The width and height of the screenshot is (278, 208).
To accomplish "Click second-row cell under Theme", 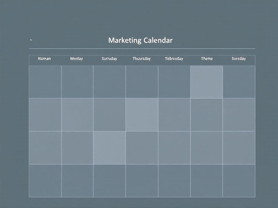I will coord(207,115).
